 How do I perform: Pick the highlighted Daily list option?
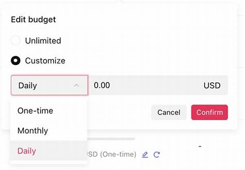click(x=49, y=151)
